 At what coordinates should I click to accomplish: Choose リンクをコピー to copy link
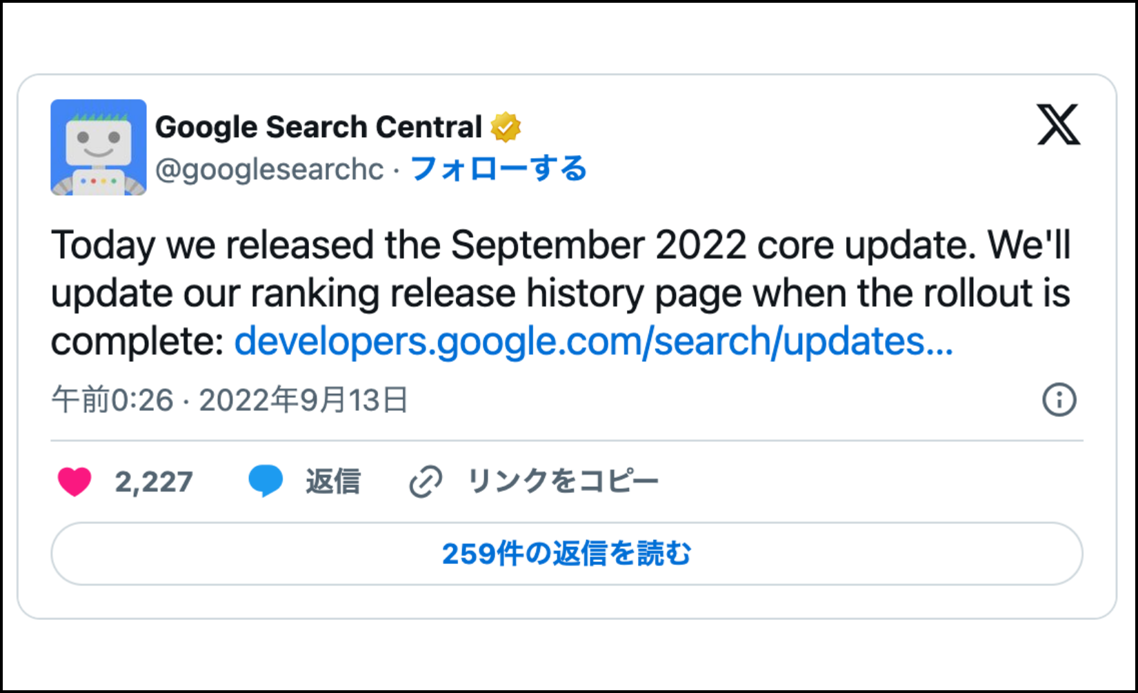(563, 481)
